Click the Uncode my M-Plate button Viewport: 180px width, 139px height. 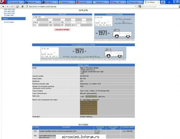tap(62, 30)
